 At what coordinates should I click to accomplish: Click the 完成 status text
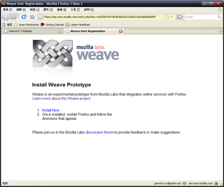point(5,183)
